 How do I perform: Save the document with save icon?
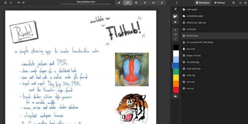tap(11, 3)
